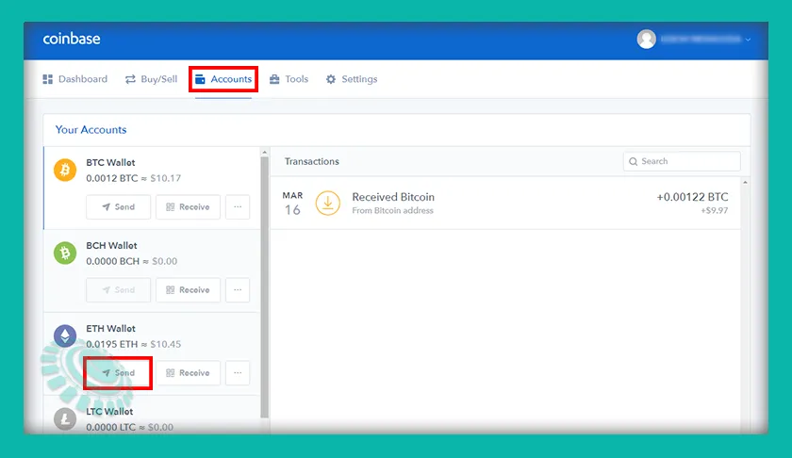Receive into the BTC Wallet

coord(188,207)
